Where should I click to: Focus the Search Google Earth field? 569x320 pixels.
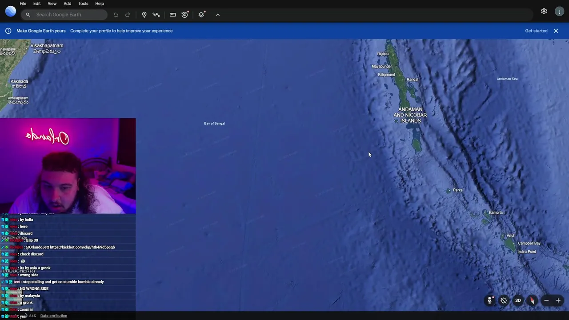coord(64,15)
